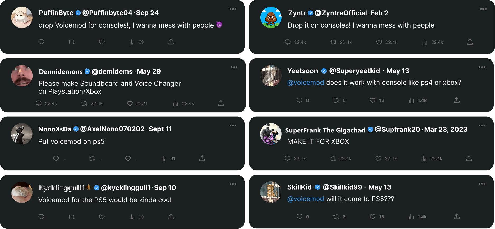
Task: Like SuperFrank's 'MAKE IT FOR XBOX' tweet
Action: (x=378, y=159)
